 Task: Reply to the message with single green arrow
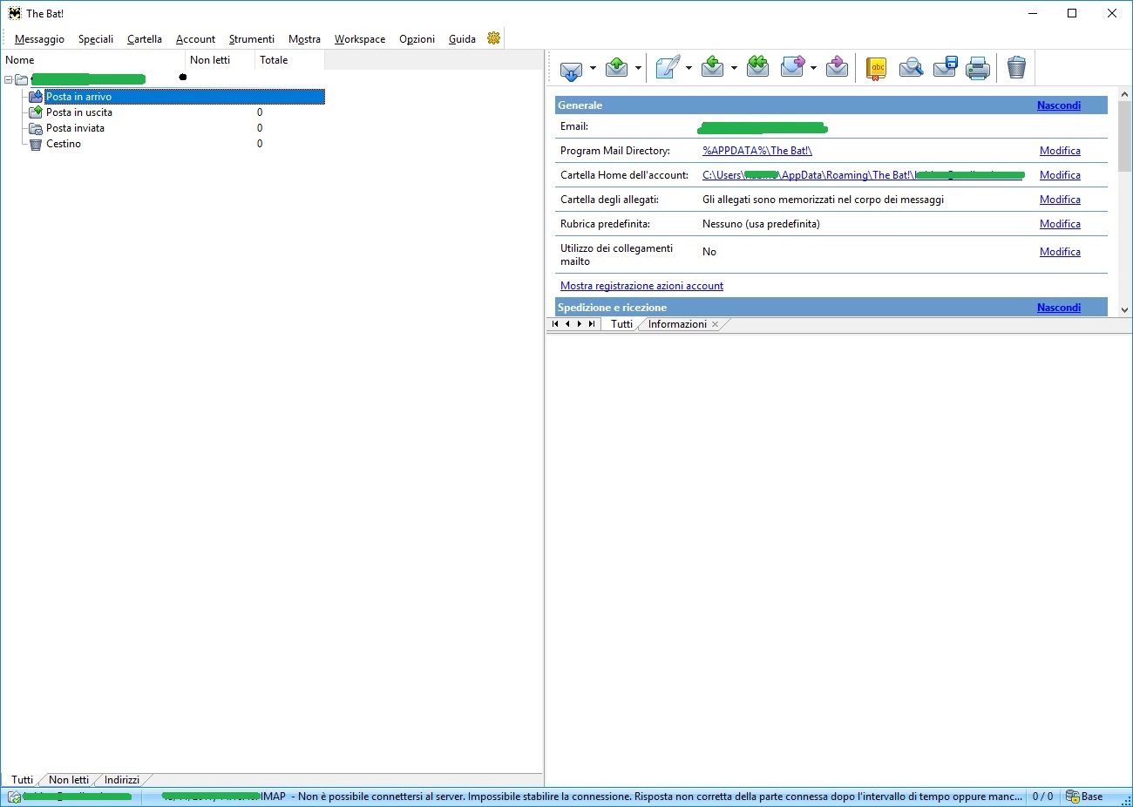coord(713,67)
